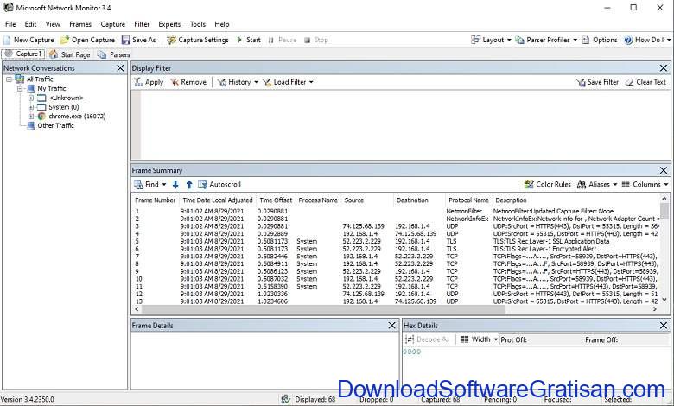
Task: Open Aliases dropdown
Action: pos(597,184)
